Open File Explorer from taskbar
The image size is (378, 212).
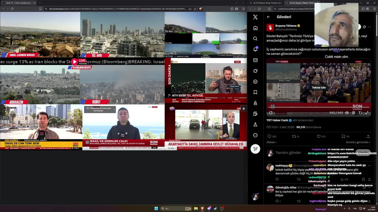[x=196, y=208]
